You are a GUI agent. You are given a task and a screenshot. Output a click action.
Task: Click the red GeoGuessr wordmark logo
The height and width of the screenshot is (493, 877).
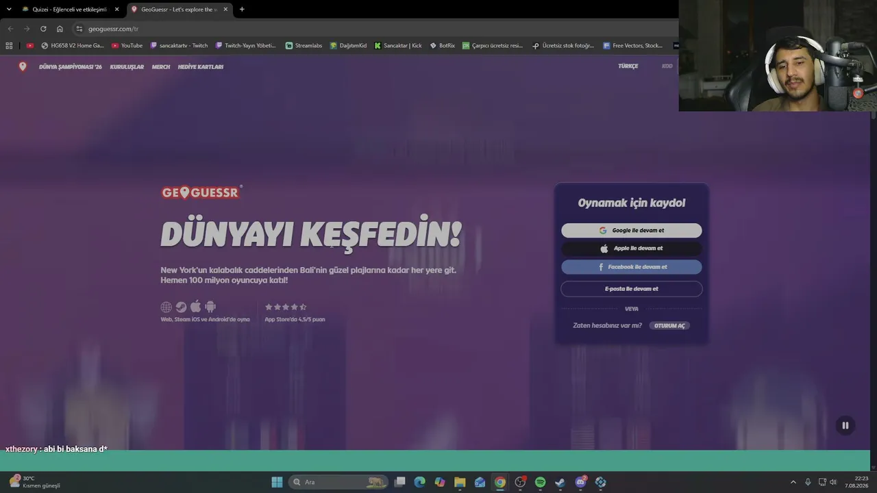click(x=200, y=192)
